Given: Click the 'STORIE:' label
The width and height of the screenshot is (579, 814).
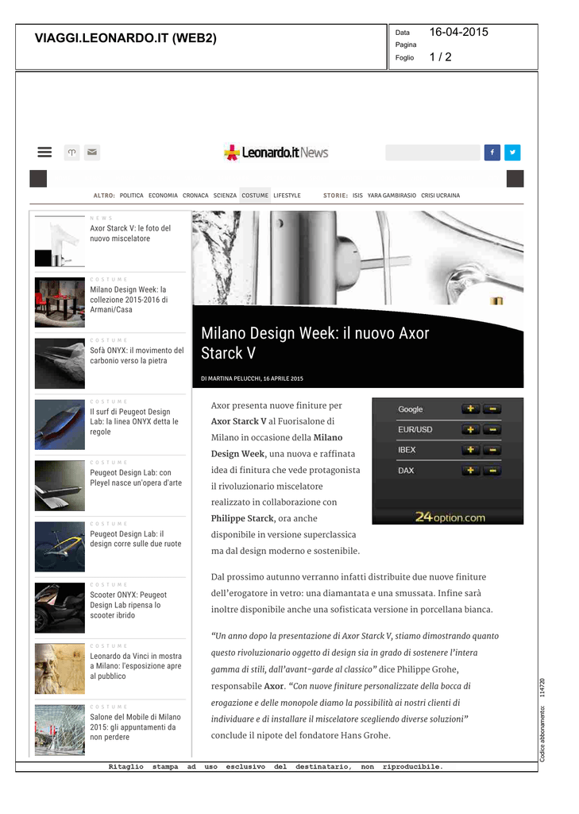Looking at the screenshot, I should coord(336,196).
